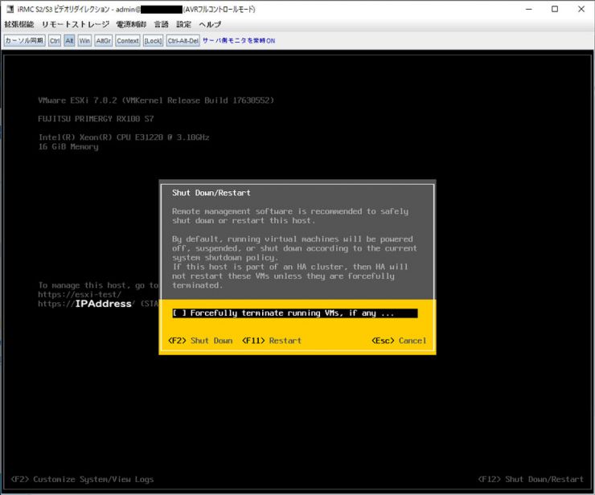Click <Esc> Cancel in the dialog
Viewport: 595px width, 495px height.
399,341
